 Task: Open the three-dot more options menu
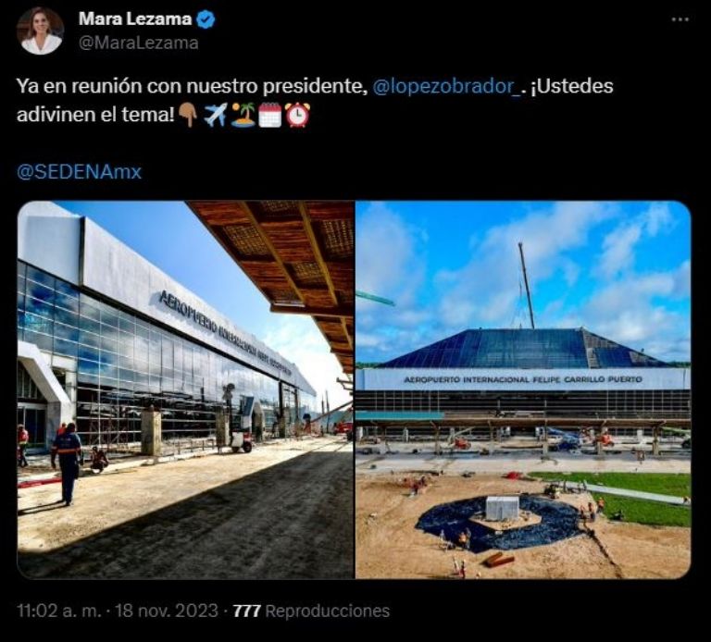[x=680, y=19]
